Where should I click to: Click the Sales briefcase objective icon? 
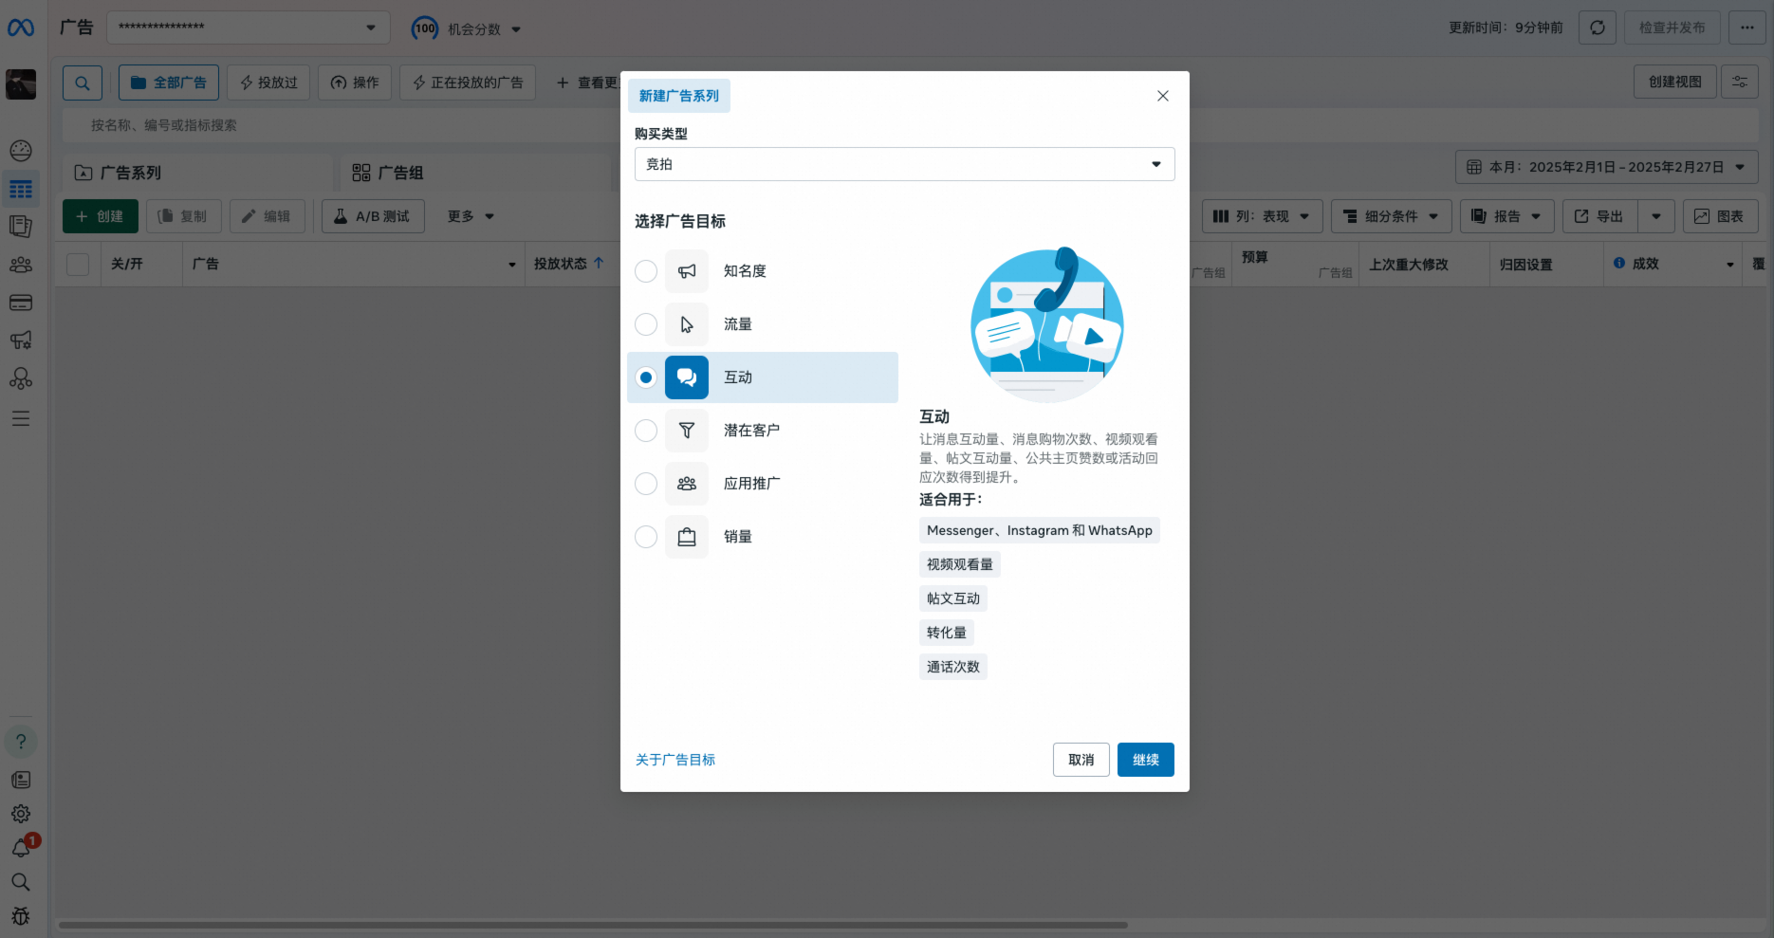(687, 537)
